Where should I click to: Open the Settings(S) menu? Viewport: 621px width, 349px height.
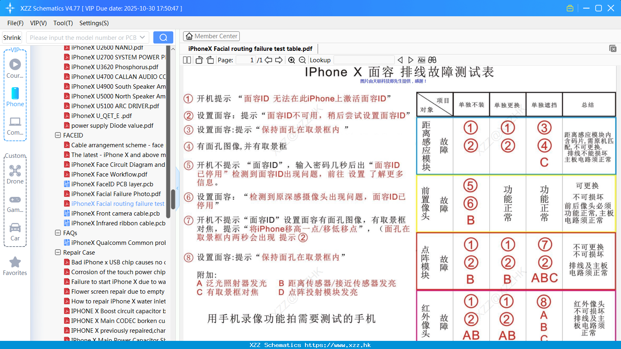click(94, 23)
